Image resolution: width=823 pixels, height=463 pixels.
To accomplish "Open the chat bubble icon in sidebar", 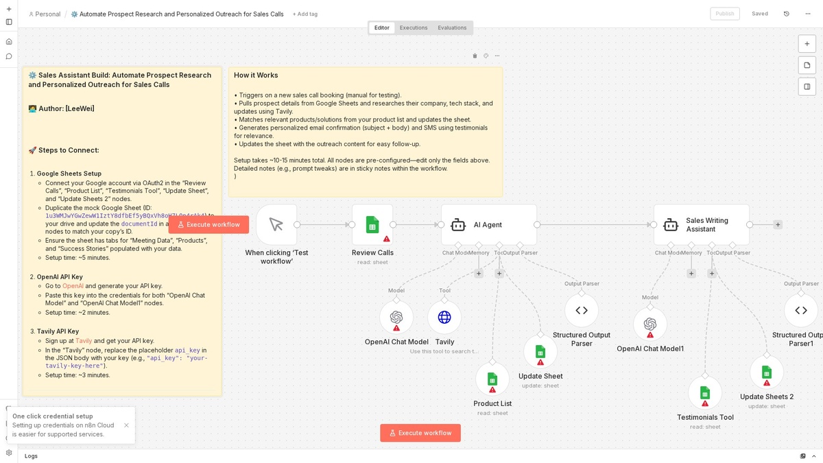I will pyautogui.click(x=9, y=56).
